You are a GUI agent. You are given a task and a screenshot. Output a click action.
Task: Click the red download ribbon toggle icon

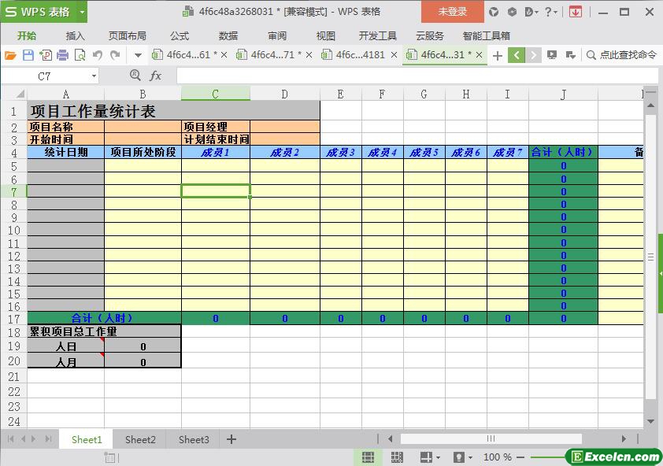(x=575, y=12)
